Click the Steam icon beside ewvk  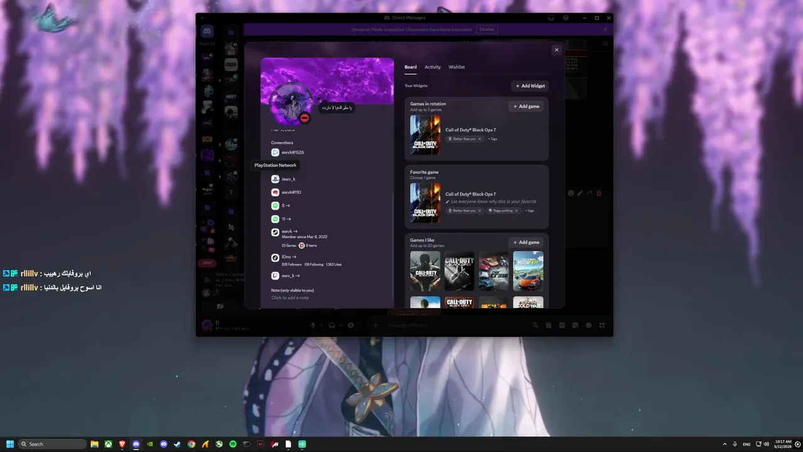[x=275, y=232]
